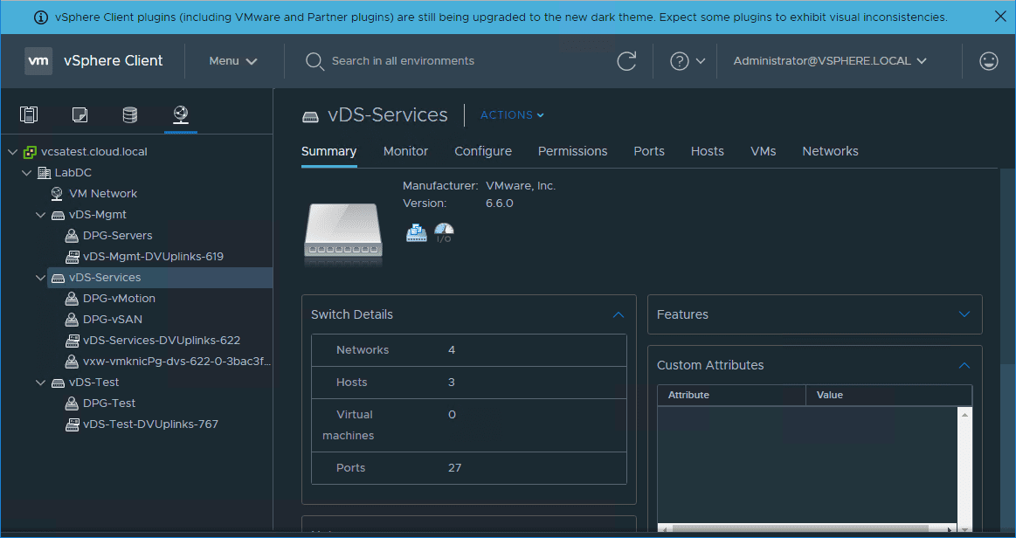Click the smiley feedback icon
The height and width of the screenshot is (538, 1016).
[x=989, y=61]
